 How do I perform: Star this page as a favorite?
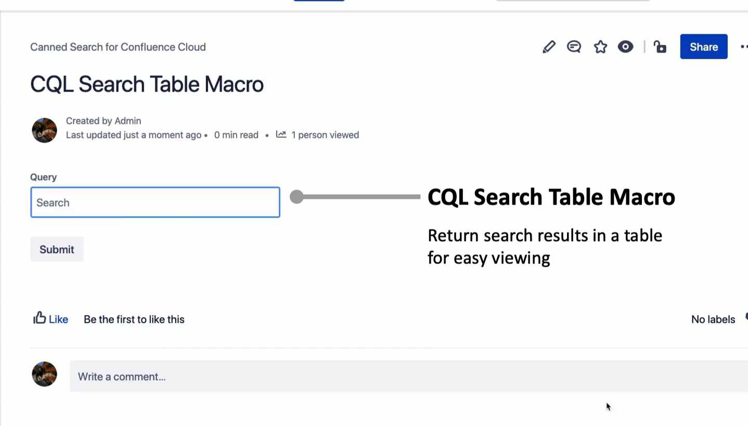click(600, 47)
